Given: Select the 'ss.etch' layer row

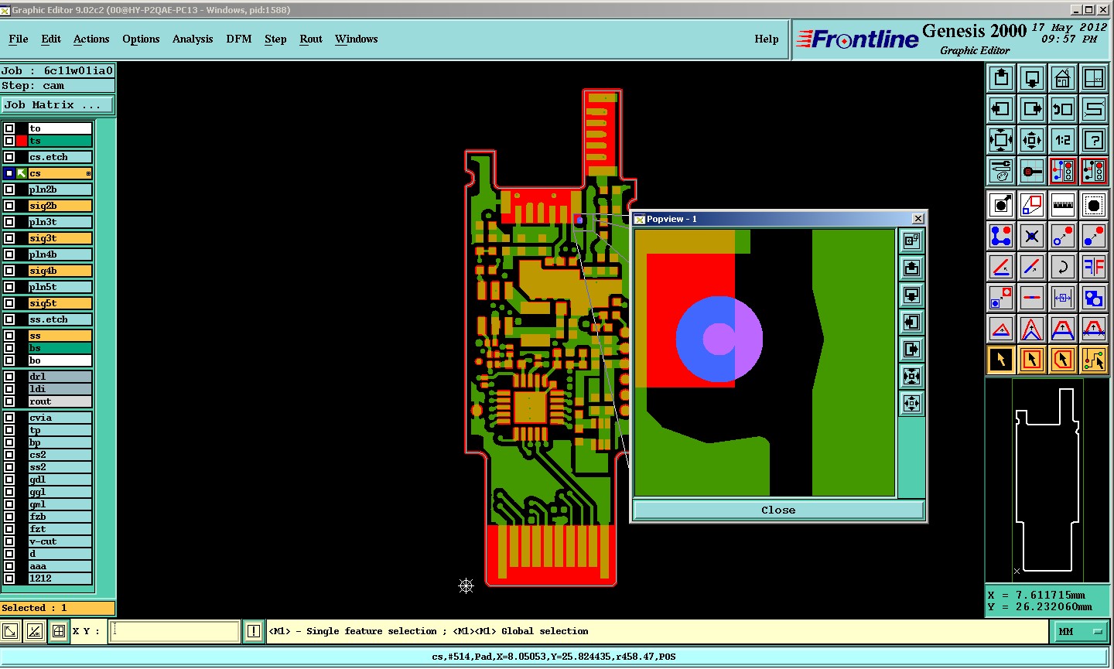Looking at the screenshot, I should (60, 319).
